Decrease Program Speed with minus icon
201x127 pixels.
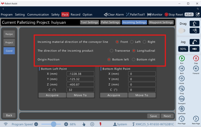pyautogui.click(x=36, y=124)
